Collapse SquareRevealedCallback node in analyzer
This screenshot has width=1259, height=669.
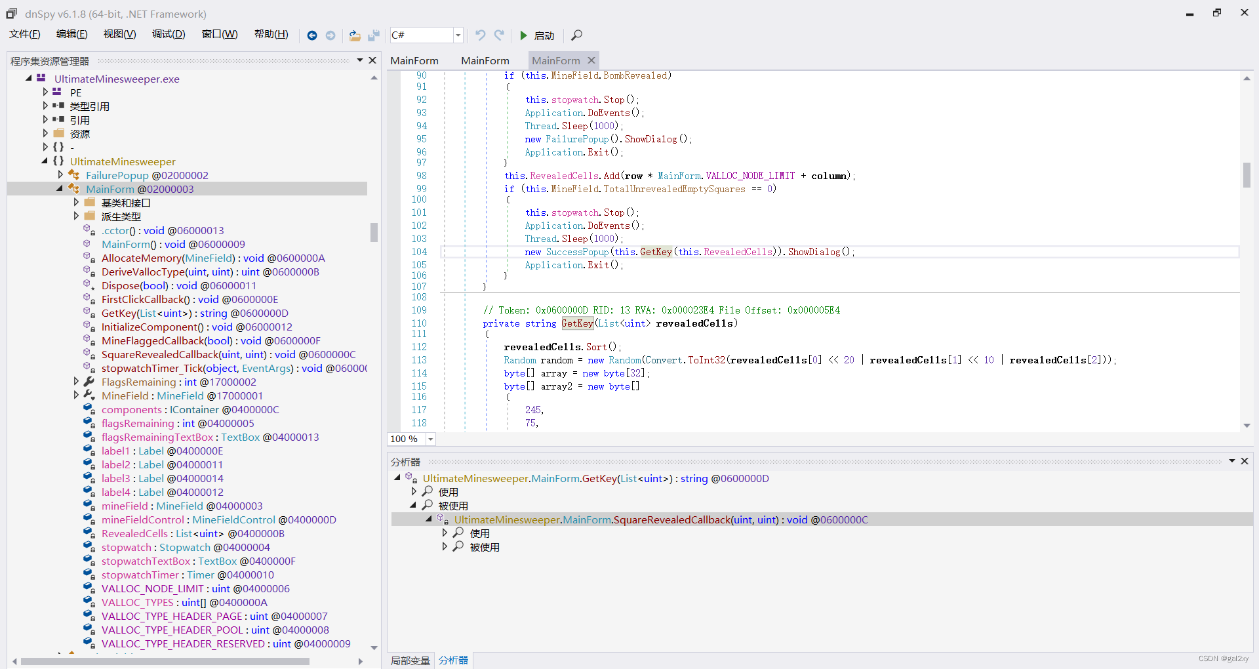pyautogui.click(x=429, y=519)
